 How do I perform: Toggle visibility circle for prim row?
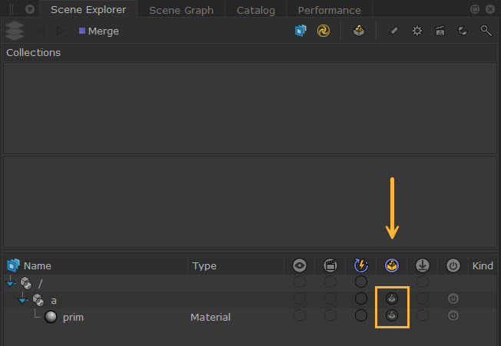[300, 316]
